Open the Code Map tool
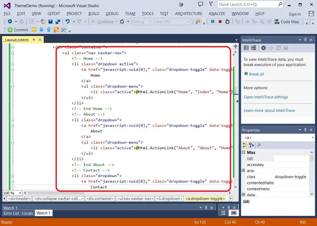 coord(287,22)
